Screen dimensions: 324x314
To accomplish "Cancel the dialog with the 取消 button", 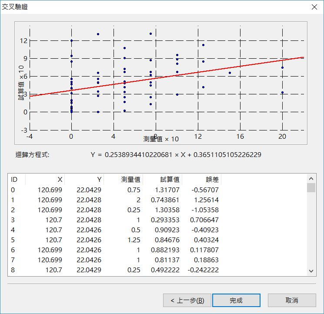I will pos(291,301).
